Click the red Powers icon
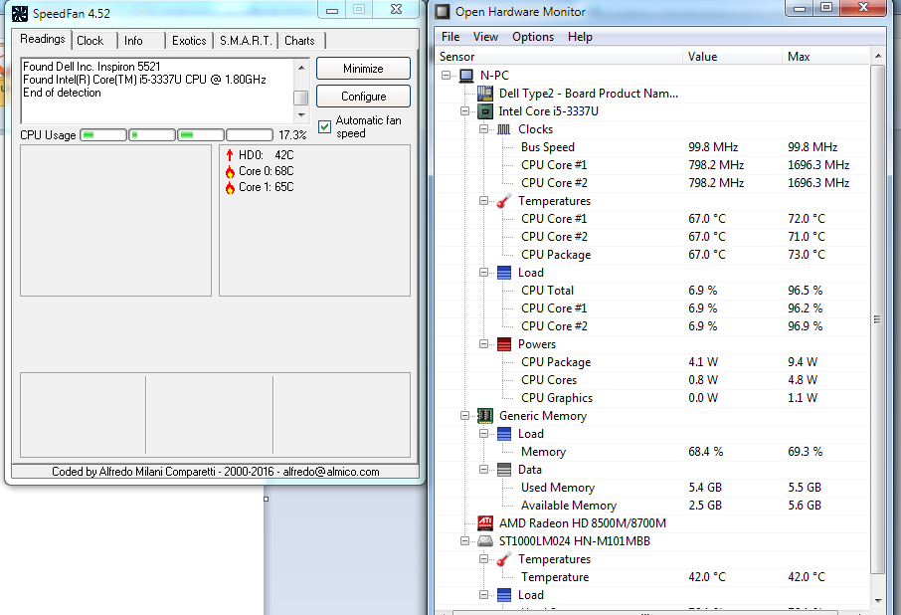901x615 pixels. (x=504, y=344)
